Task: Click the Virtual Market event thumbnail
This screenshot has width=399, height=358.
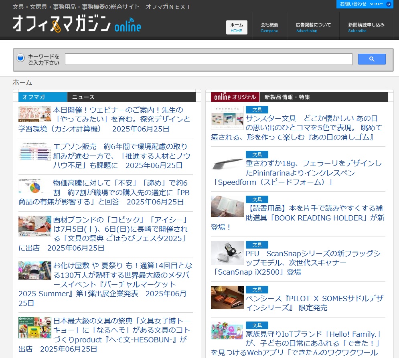Action: (35, 270)
